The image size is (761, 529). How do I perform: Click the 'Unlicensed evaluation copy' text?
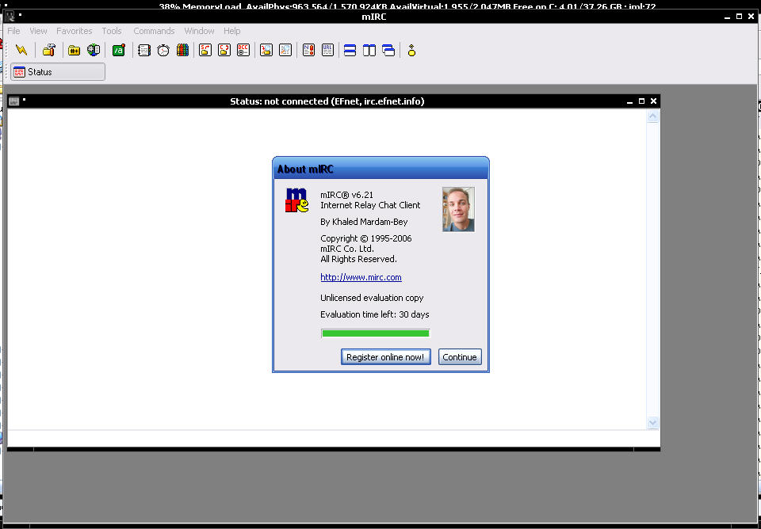(x=372, y=298)
